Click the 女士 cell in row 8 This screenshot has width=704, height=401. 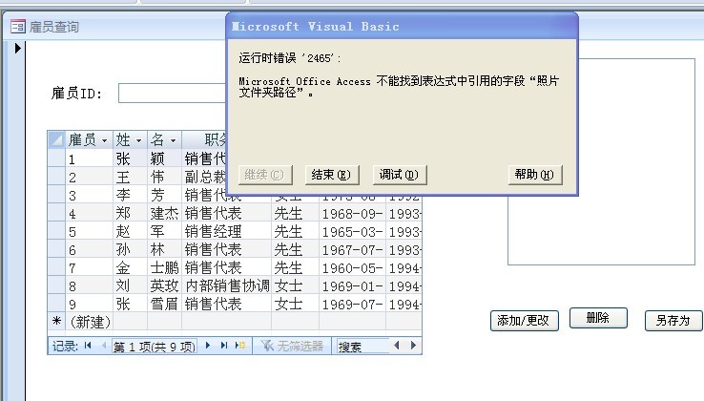click(295, 285)
